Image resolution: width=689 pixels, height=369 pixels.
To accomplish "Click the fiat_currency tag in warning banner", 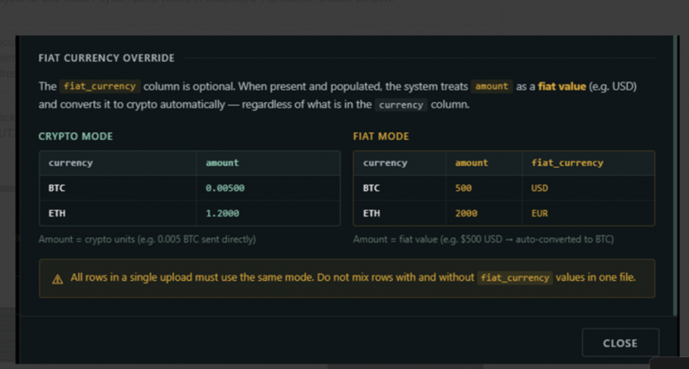I will pos(515,278).
